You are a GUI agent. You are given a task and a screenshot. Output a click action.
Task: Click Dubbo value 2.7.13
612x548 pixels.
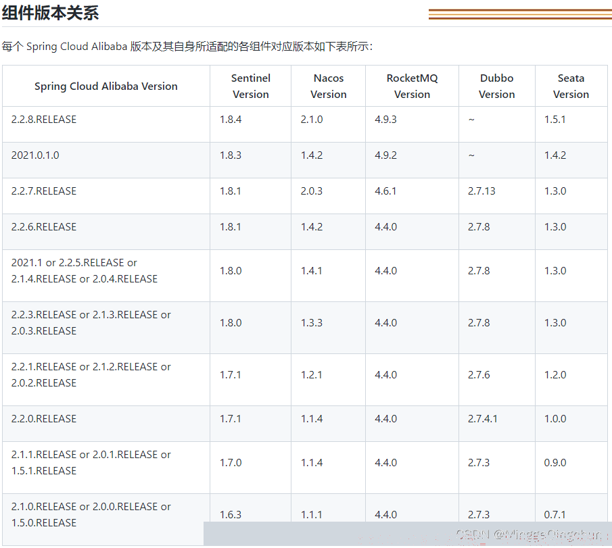click(x=481, y=191)
